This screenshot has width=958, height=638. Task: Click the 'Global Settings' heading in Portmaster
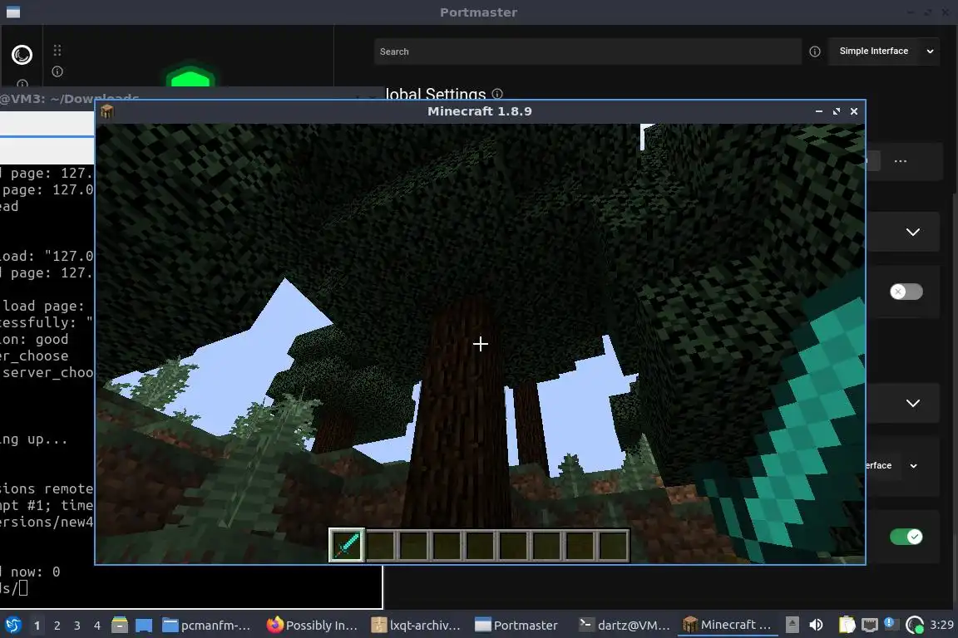coord(436,94)
